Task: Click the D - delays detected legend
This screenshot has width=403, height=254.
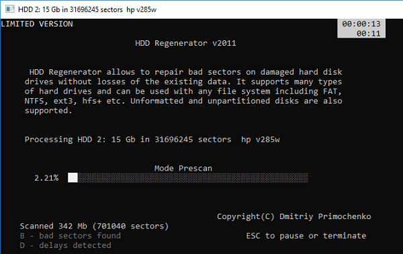Action: [x=66, y=245]
